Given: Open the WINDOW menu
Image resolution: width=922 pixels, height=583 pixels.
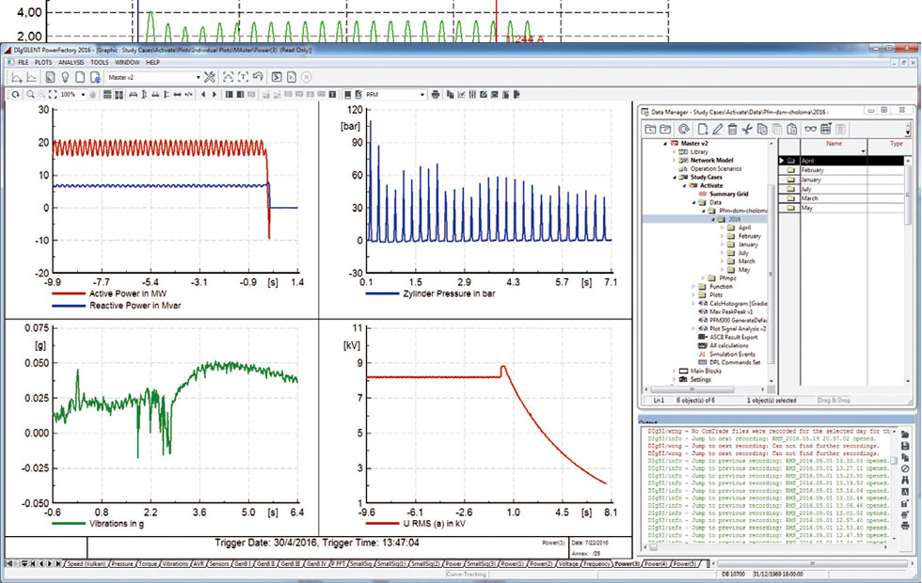Looking at the screenshot, I should (x=127, y=62).
